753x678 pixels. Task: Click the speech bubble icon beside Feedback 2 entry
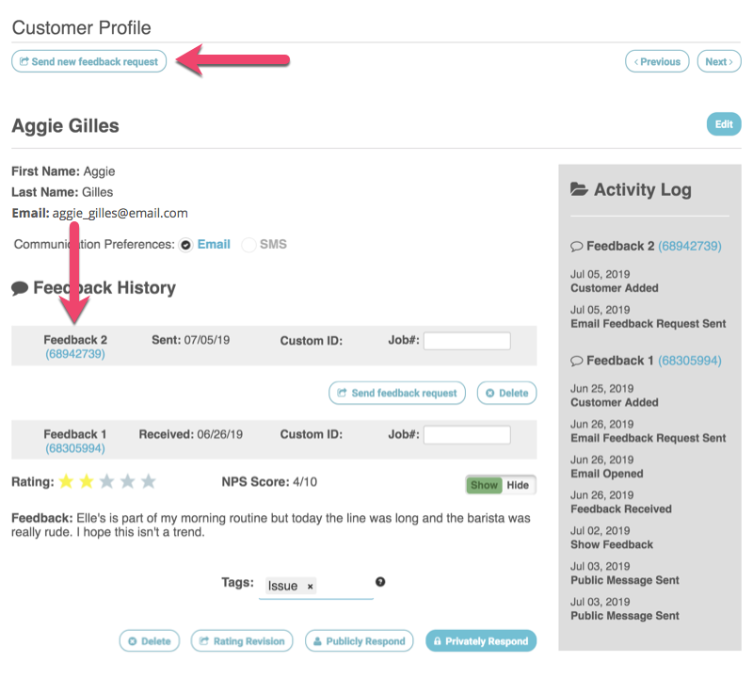[x=576, y=246]
